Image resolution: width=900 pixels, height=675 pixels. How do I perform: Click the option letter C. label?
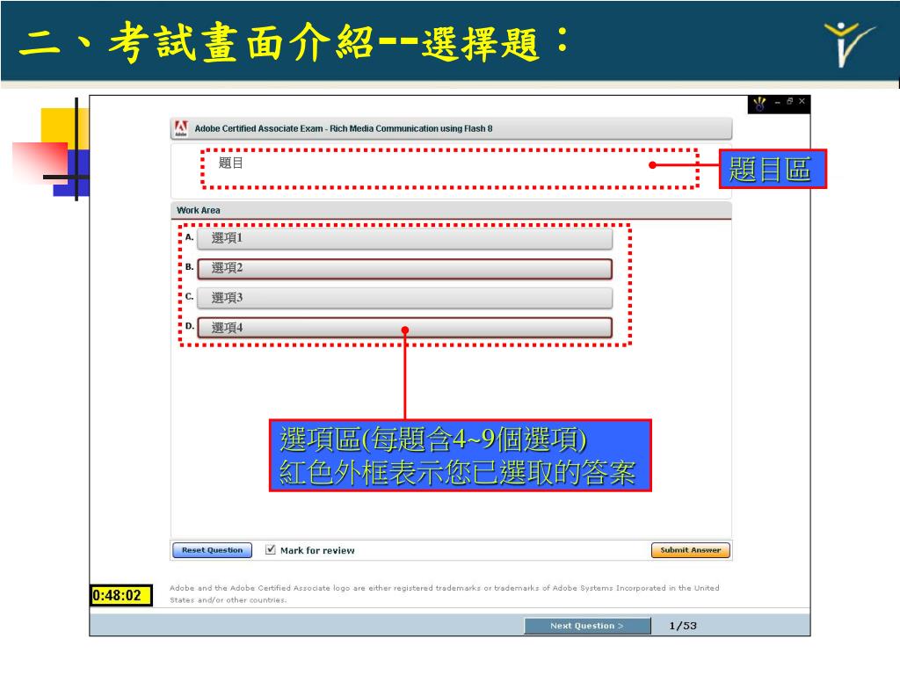click(x=190, y=297)
